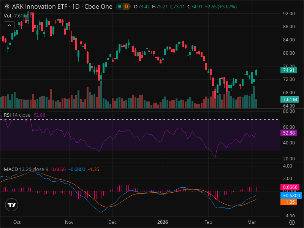Click the high price value 75.21
Image resolution: width=304 pixels, height=228 pixels.
tap(162, 7)
